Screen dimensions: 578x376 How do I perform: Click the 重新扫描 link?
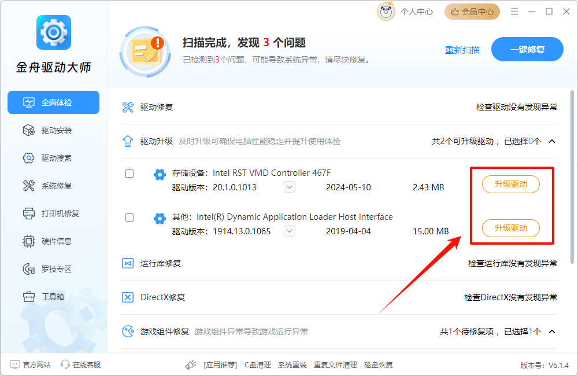click(x=464, y=50)
